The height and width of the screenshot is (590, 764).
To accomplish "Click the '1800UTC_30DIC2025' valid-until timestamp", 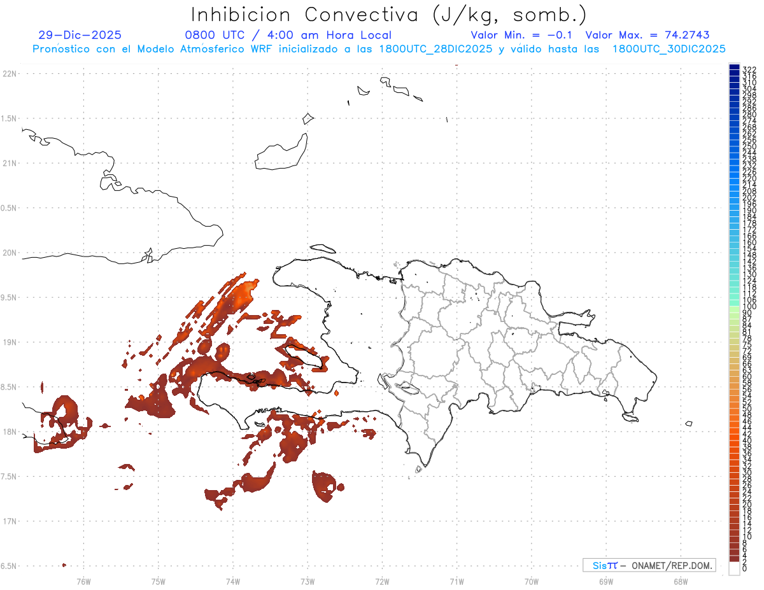I will (668, 49).
